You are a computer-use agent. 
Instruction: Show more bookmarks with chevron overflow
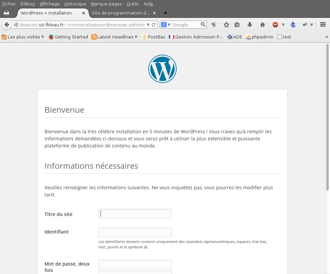(x=327, y=37)
